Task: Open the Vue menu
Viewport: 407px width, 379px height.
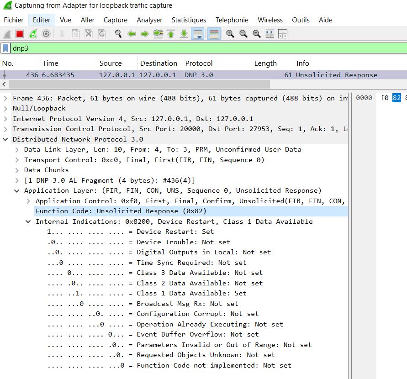Action: [x=65, y=20]
